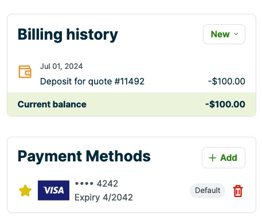
Task: Click the Payment Methods card panel
Action: (131, 175)
